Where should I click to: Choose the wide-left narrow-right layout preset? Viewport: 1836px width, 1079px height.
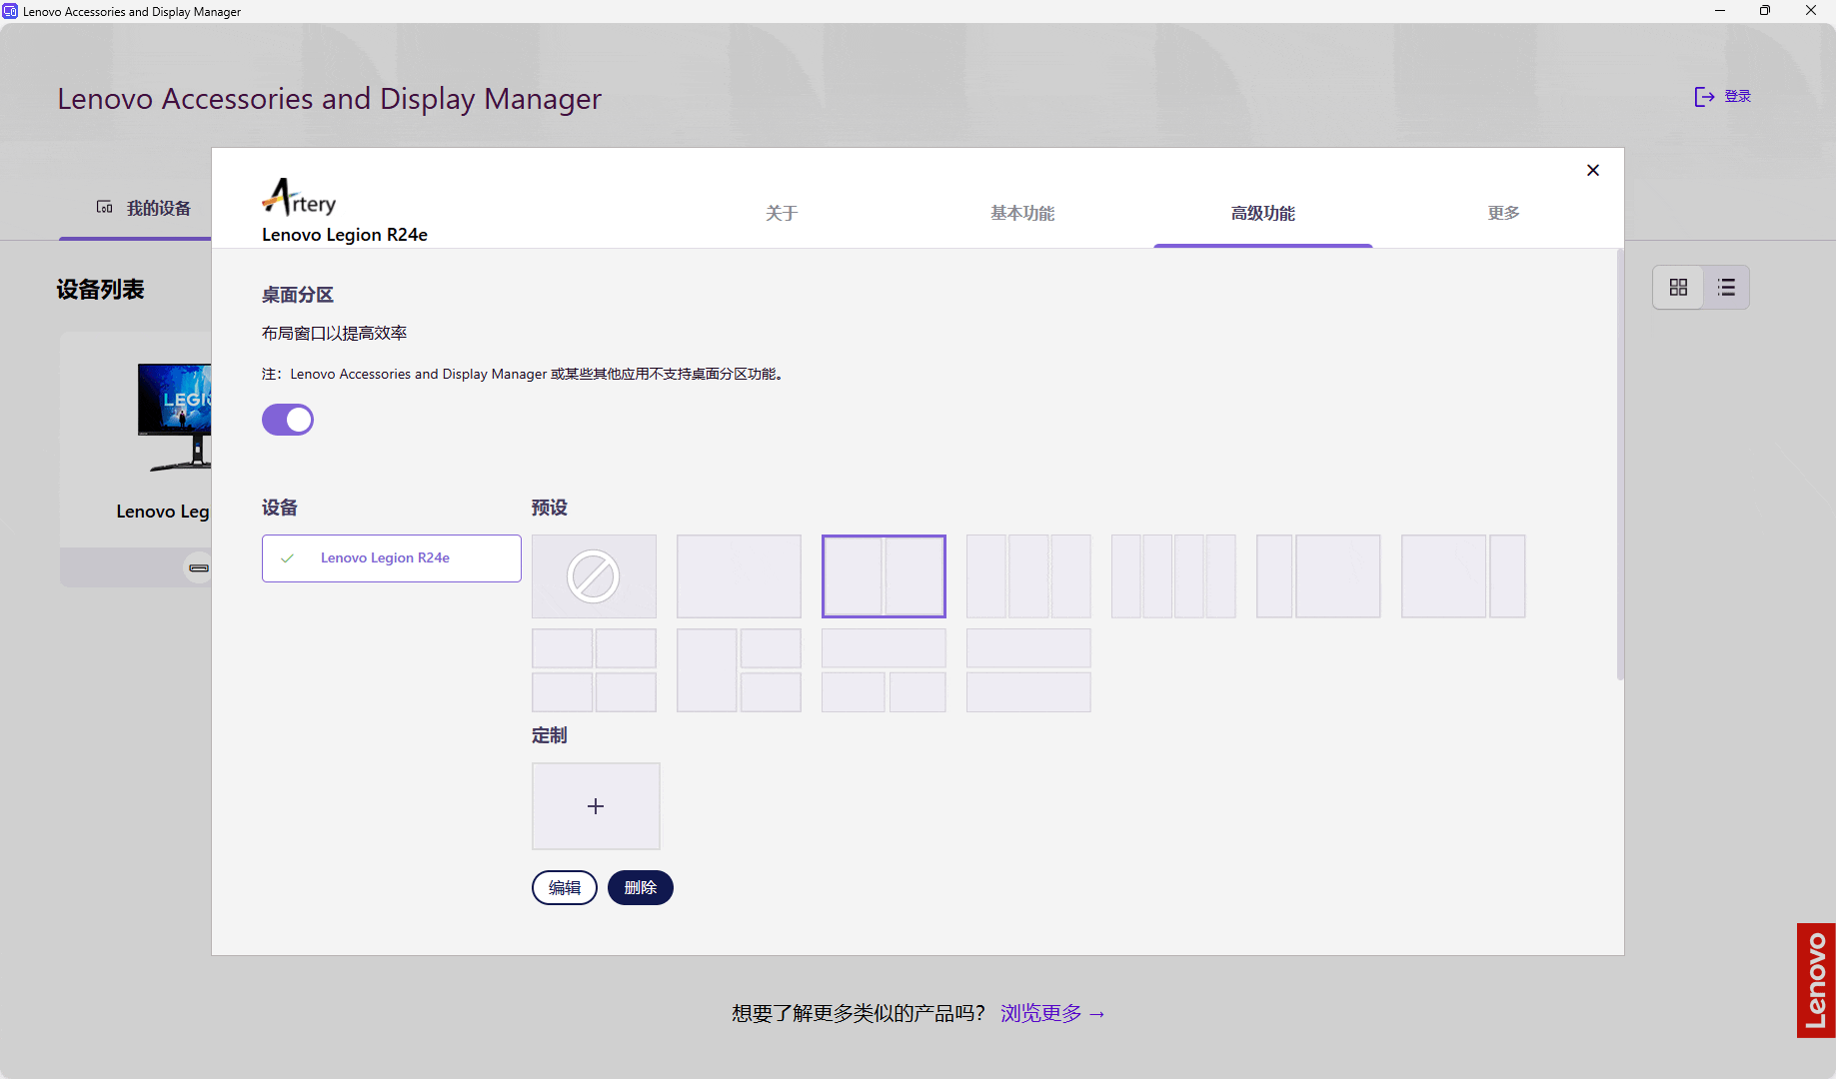click(1463, 576)
